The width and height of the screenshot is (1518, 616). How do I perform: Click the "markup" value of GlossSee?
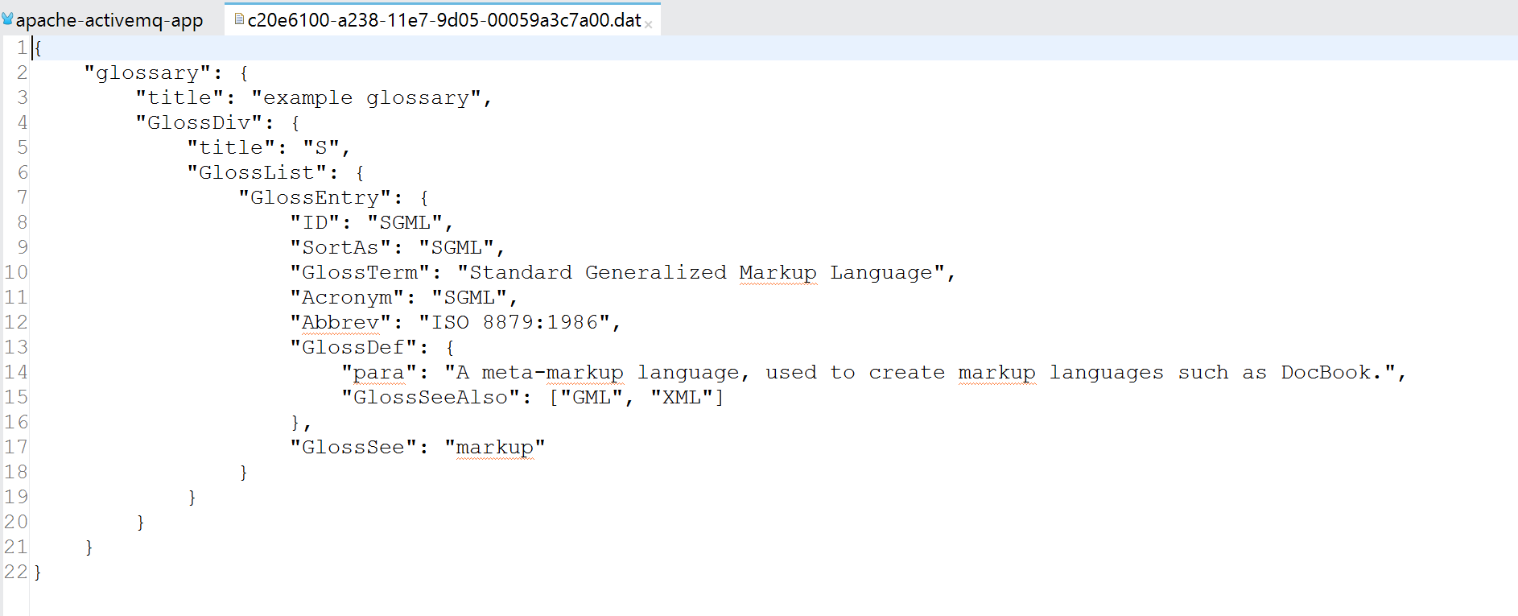point(495,448)
